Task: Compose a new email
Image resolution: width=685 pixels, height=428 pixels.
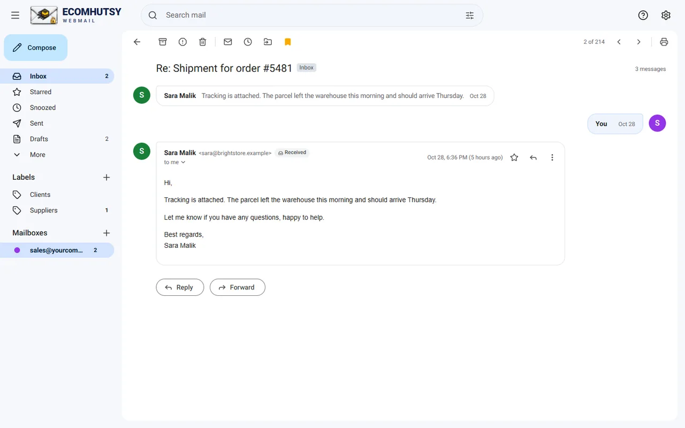Action: 36,48
